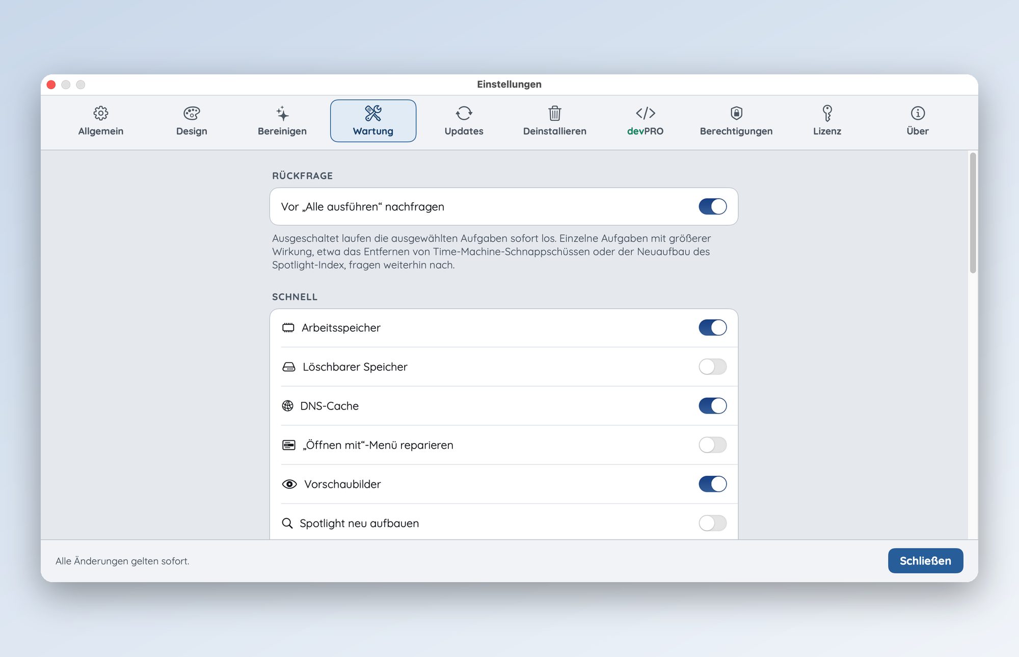Open the Updates refresh-arrows icon

coord(464,113)
